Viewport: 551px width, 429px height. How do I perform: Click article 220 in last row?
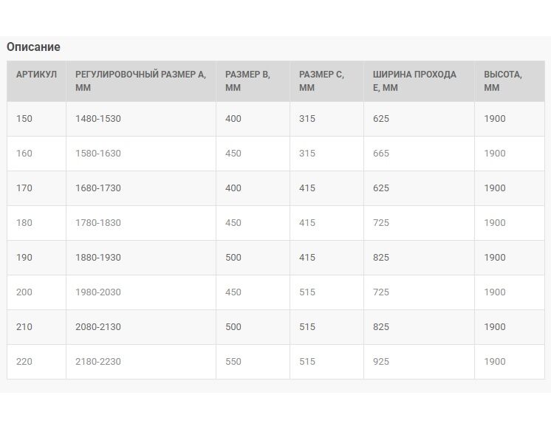[24, 362]
